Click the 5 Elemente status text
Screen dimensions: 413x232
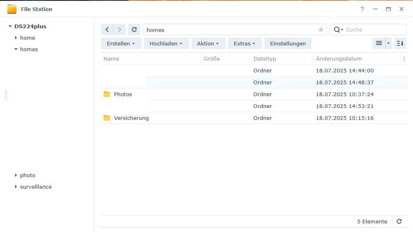click(x=372, y=221)
